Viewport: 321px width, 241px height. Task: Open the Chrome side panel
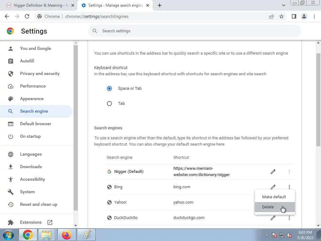(294, 16)
